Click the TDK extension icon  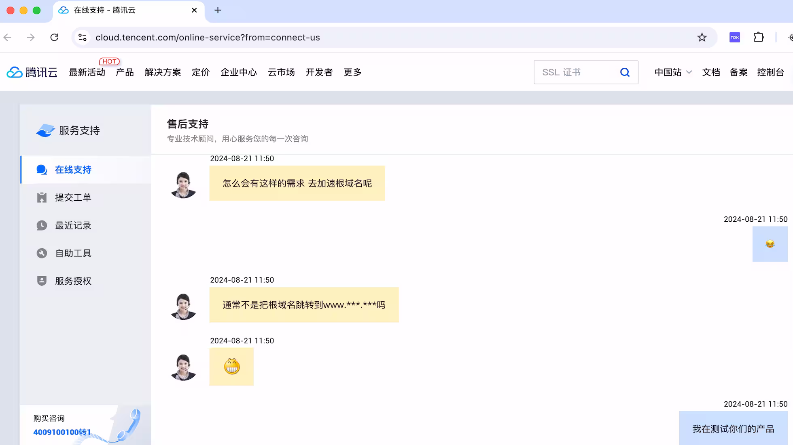[734, 38]
